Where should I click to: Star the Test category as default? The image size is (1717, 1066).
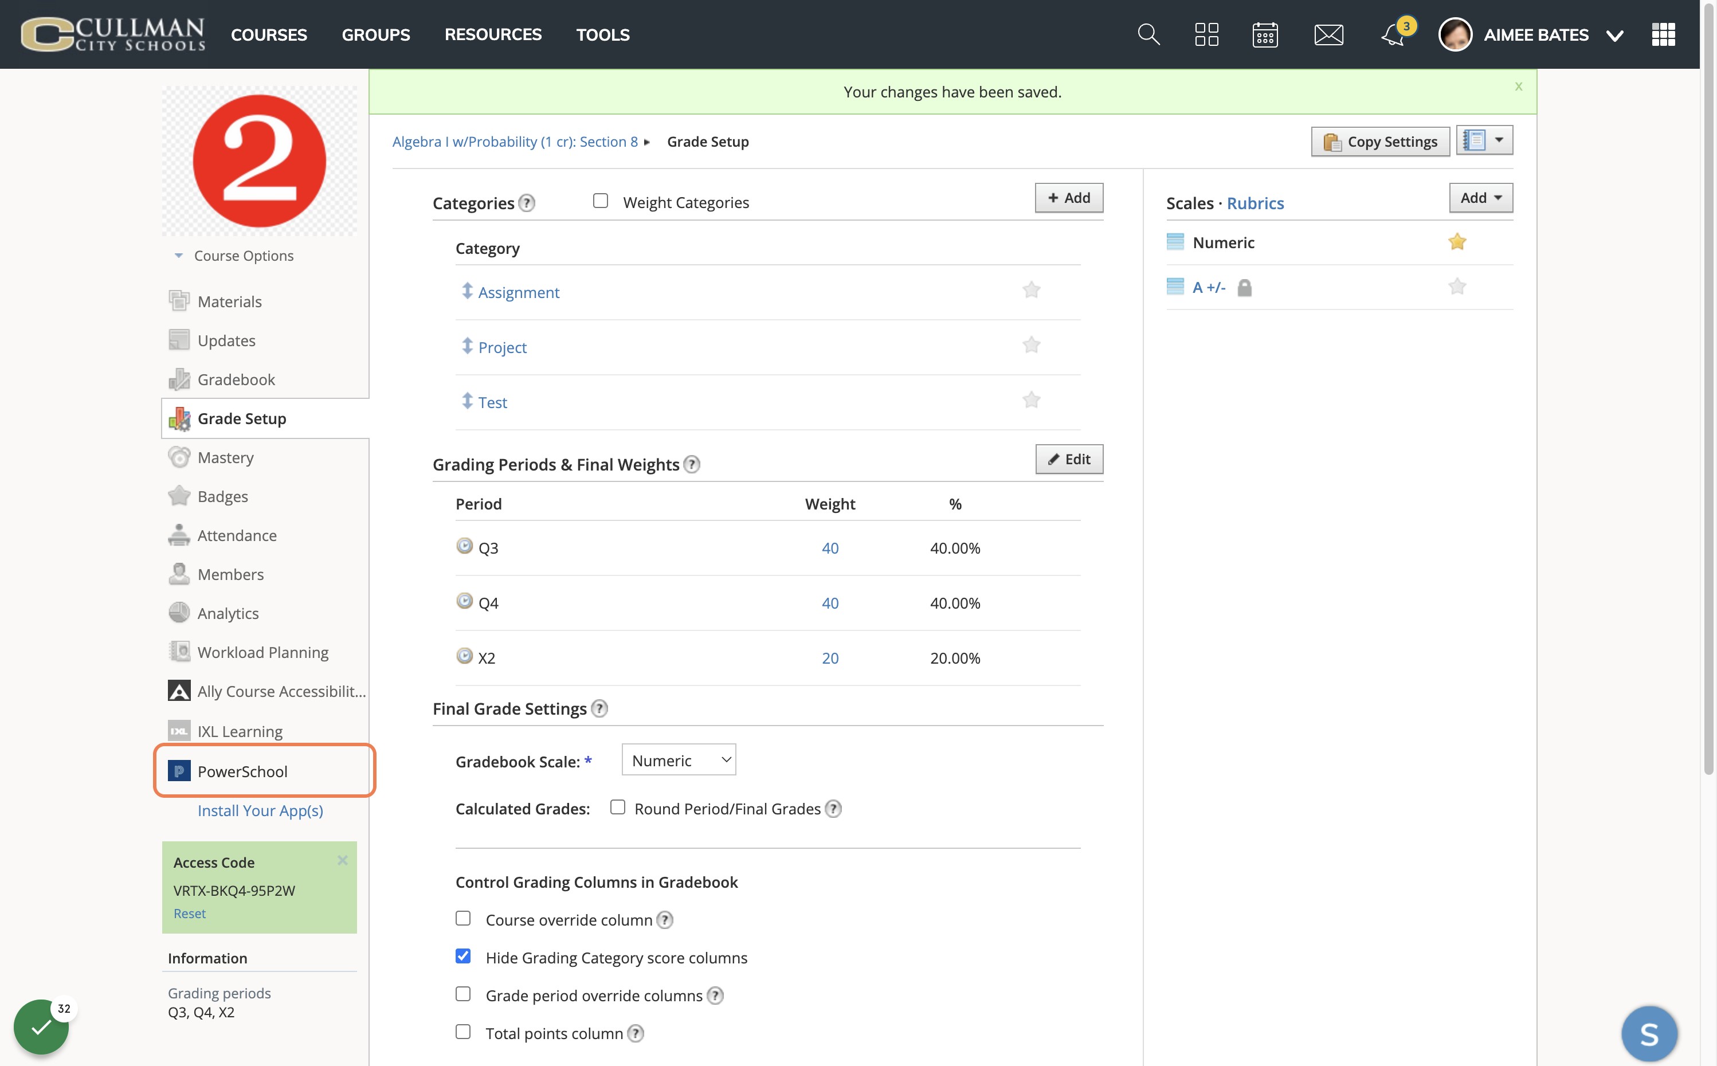click(x=1031, y=400)
